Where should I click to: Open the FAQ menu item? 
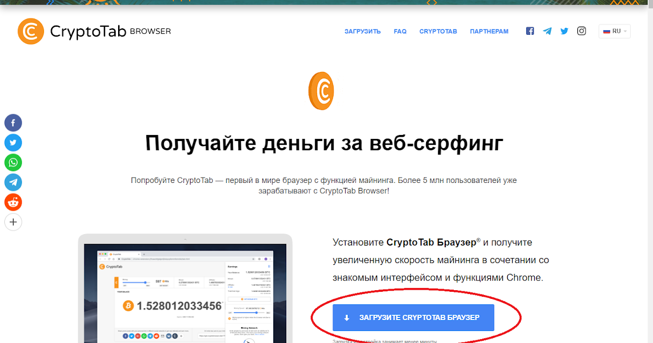[400, 32]
